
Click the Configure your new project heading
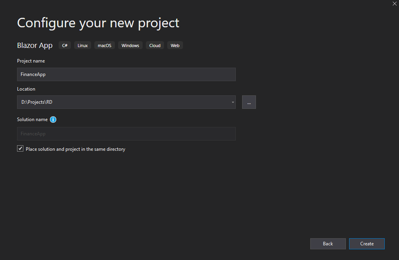pyautogui.click(x=98, y=23)
